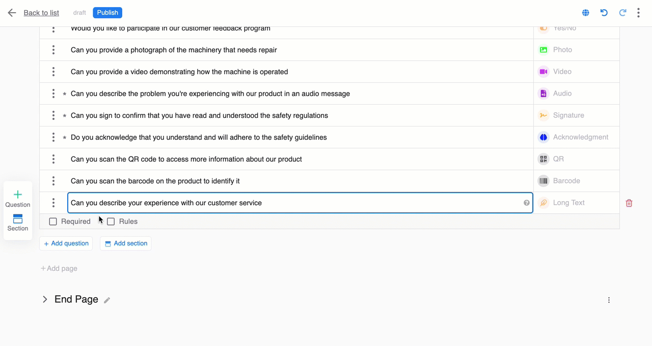The width and height of the screenshot is (652, 346).
Task: Click the back arrow icon
Action: click(12, 13)
